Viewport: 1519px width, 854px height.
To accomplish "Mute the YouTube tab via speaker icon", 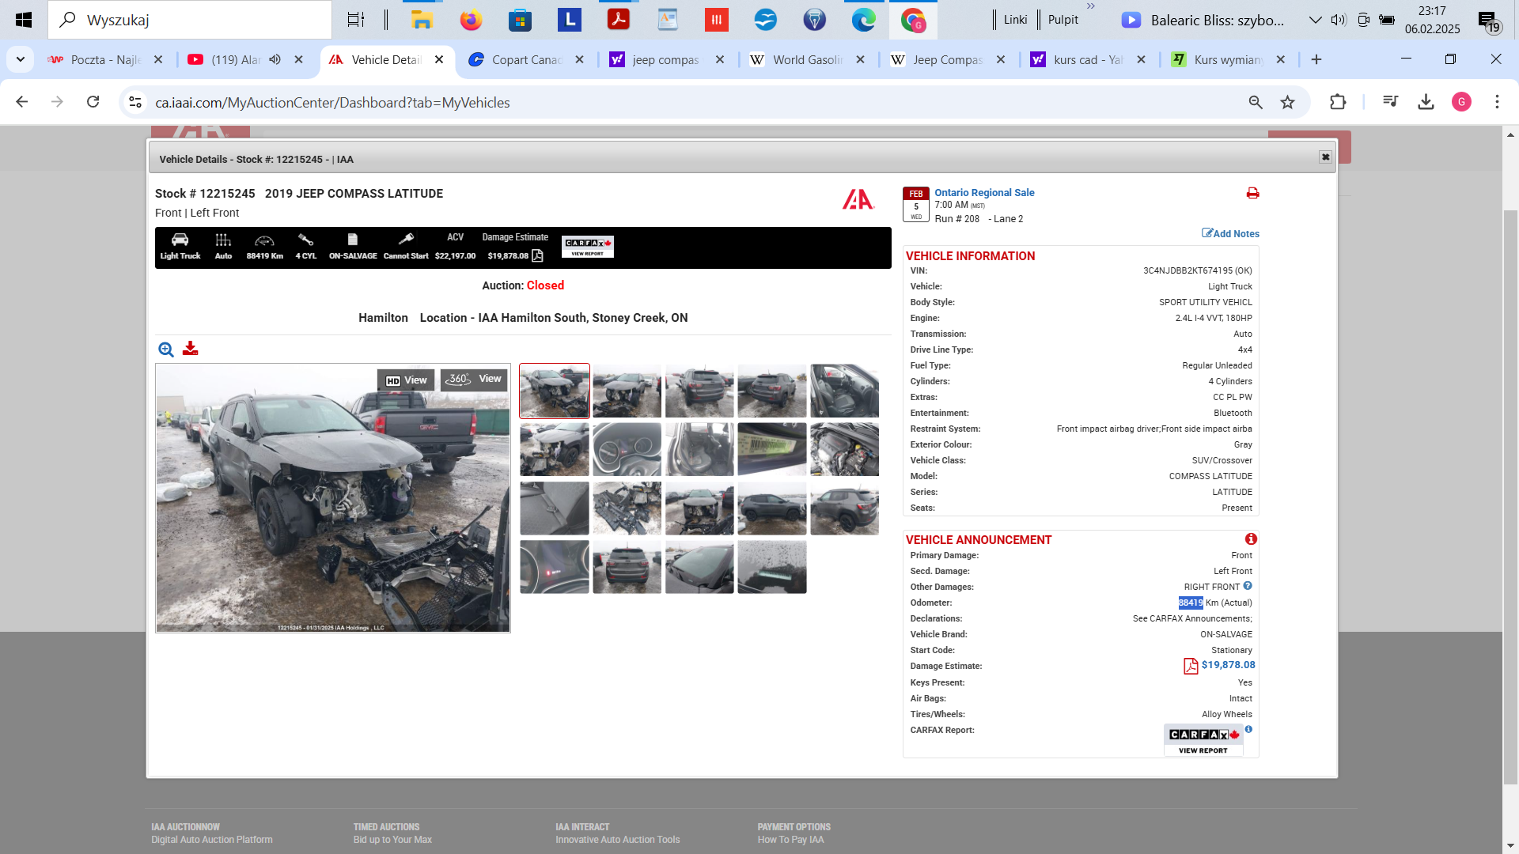I will (275, 59).
